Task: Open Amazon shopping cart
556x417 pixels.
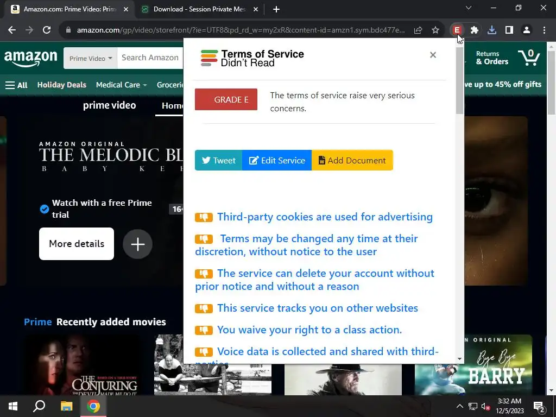Action: [529, 58]
